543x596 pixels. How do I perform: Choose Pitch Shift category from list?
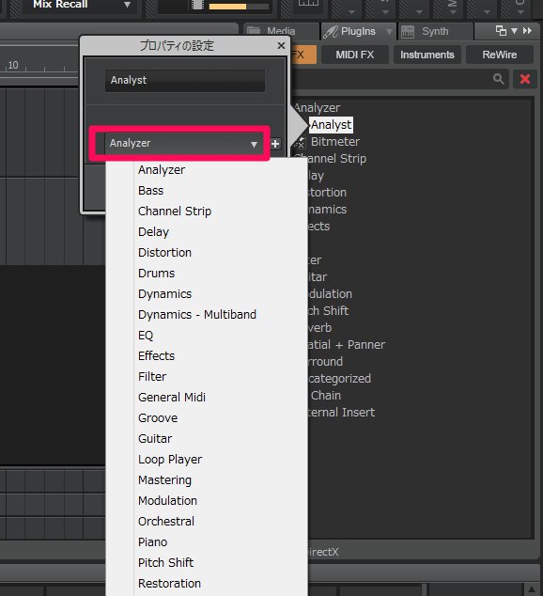[x=165, y=562]
